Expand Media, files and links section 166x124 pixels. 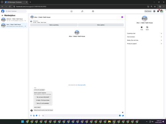(x=144, y=40)
